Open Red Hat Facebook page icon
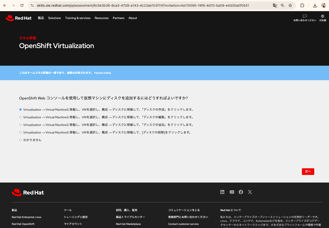The height and width of the screenshot is (228, 329). (x=241, y=192)
